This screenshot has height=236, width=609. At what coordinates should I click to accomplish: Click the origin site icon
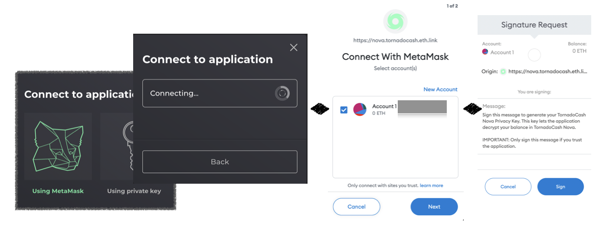click(503, 71)
